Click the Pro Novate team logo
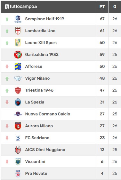This screenshot has width=121, height=180. pyautogui.click(x=18, y=174)
